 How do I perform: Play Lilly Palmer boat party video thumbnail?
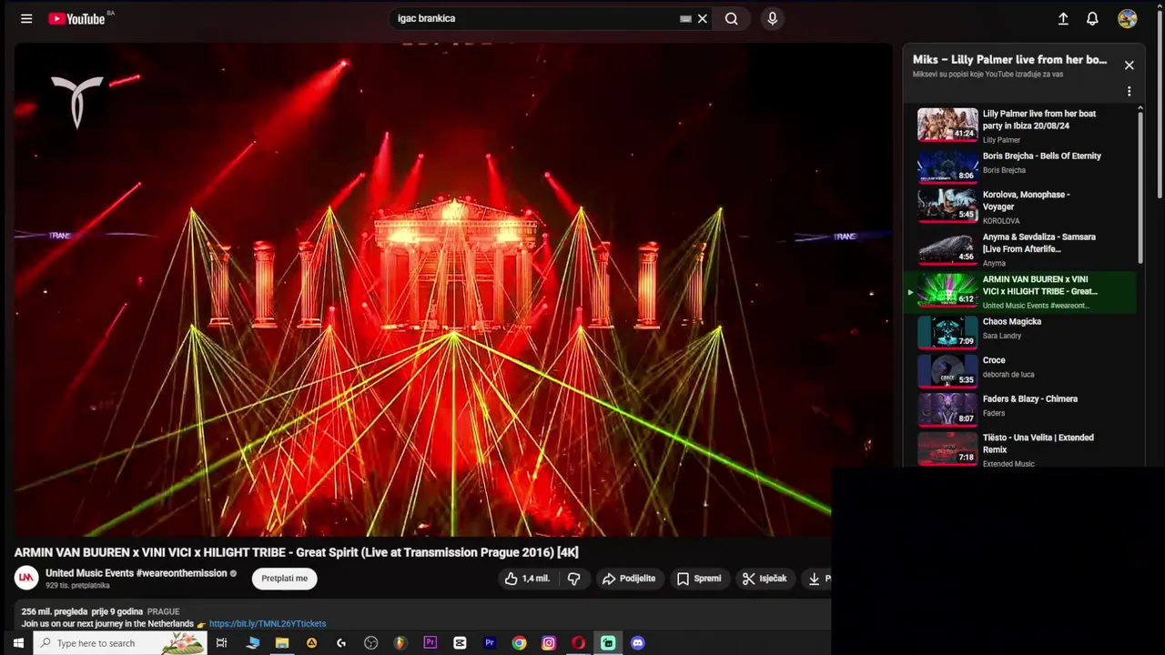click(x=947, y=125)
